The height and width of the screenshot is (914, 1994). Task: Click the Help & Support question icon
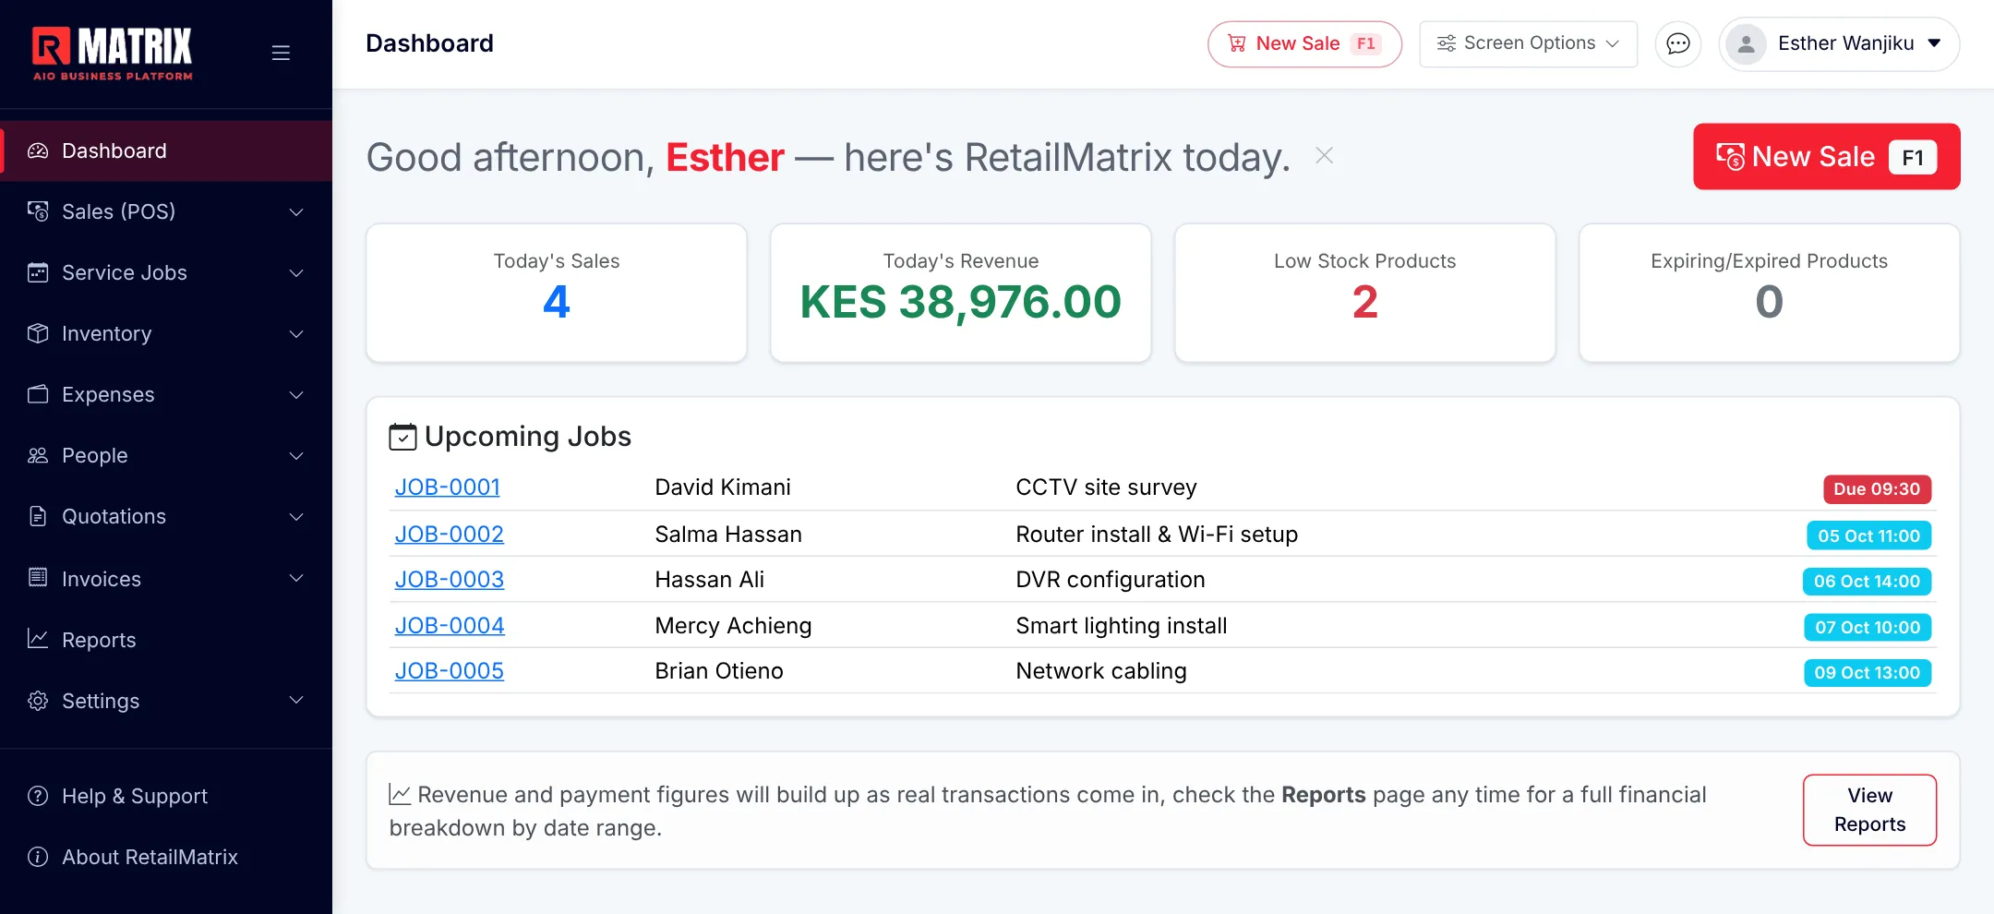pos(38,796)
